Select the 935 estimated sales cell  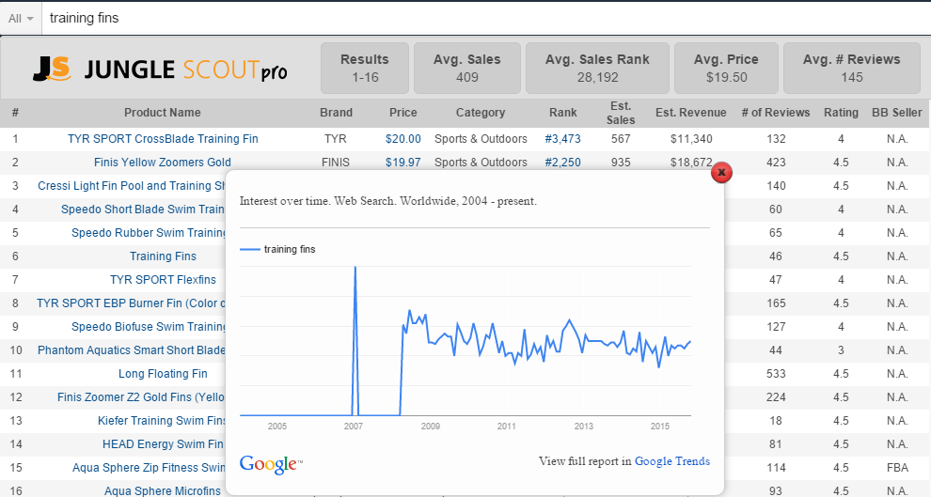621,162
